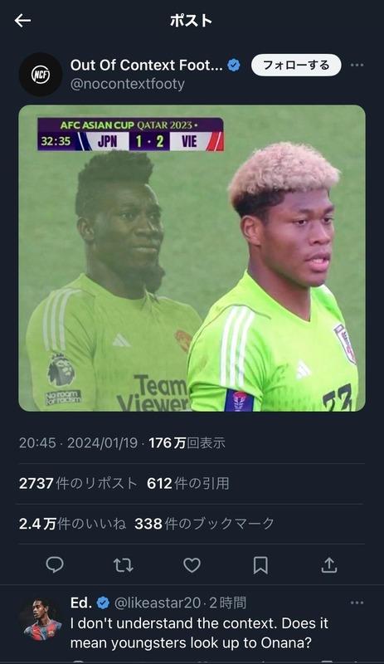This screenshot has width=384, height=664.
Task: Repost using the arrows icon
Action: (x=124, y=565)
